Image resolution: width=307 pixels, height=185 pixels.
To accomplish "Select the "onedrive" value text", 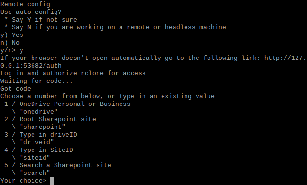I will (39, 112).
